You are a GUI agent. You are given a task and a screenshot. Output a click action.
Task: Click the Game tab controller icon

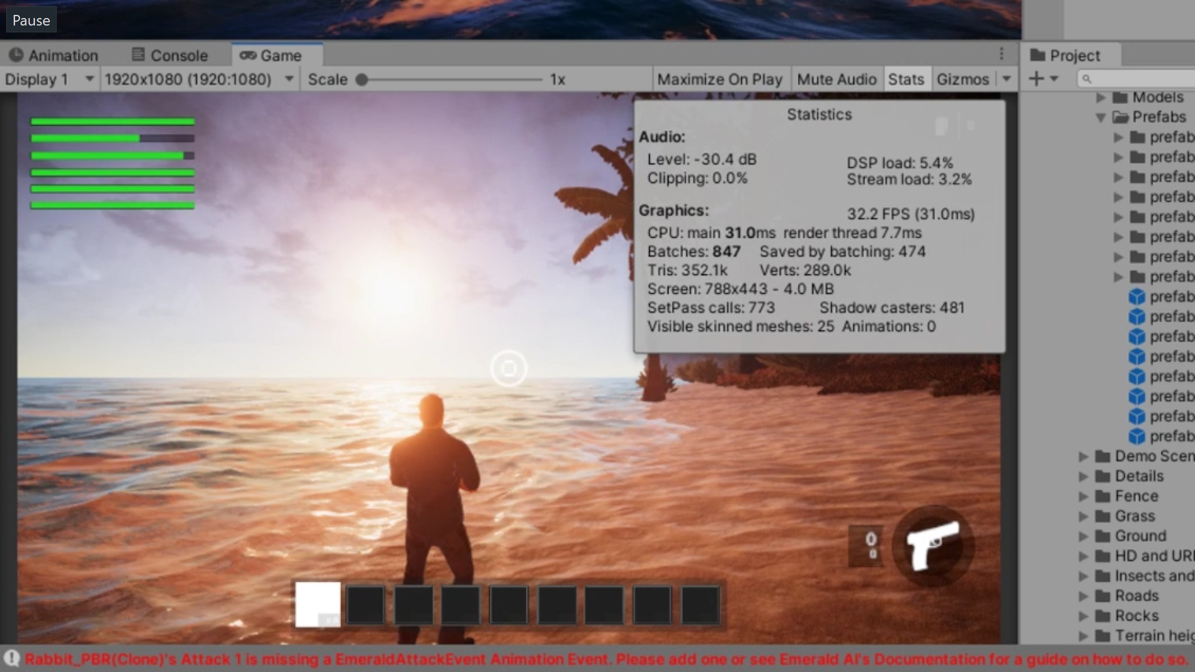pyautogui.click(x=248, y=55)
